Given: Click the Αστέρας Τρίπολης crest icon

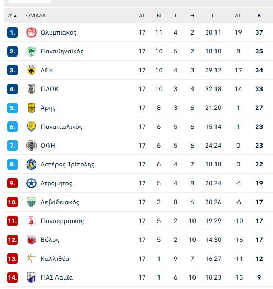Looking at the screenshot, I should click(x=31, y=164).
